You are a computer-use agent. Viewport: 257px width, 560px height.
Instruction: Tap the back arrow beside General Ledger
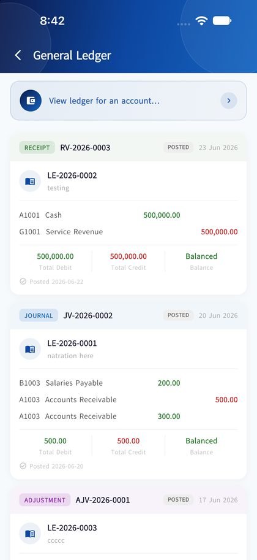point(18,55)
